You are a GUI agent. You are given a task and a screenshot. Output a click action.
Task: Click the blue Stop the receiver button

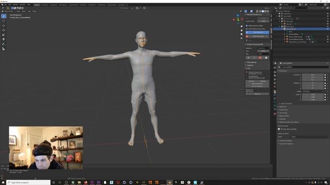(x=257, y=32)
